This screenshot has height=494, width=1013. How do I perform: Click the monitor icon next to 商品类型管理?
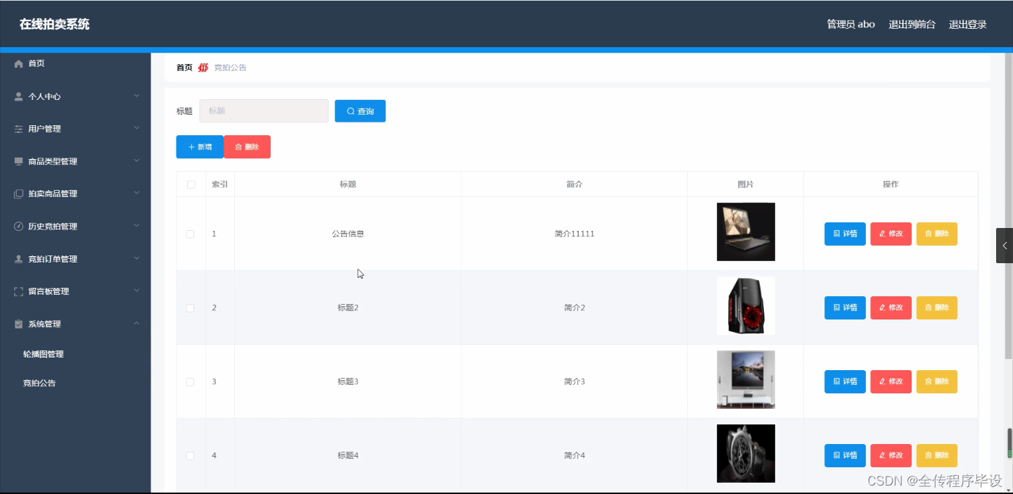pyautogui.click(x=18, y=161)
